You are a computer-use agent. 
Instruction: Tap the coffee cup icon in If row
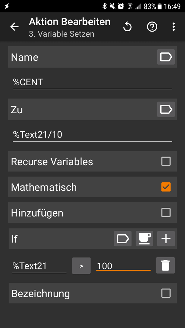pyautogui.click(x=144, y=239)
